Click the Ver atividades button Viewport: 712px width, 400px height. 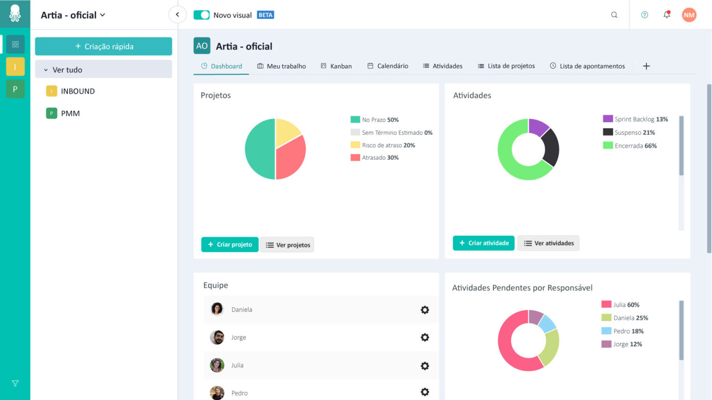click(x=548, y=243)
